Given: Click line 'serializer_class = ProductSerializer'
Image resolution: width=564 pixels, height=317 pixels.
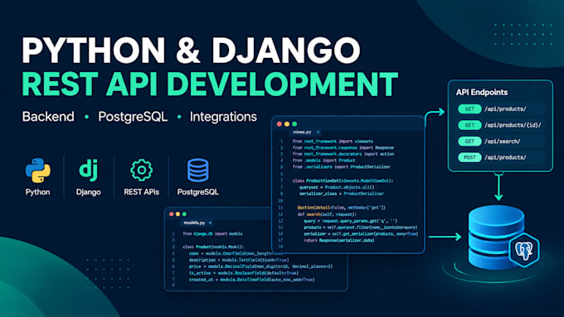Looking at the screenshot, I should pyautogui.click(x=342, y=194).
